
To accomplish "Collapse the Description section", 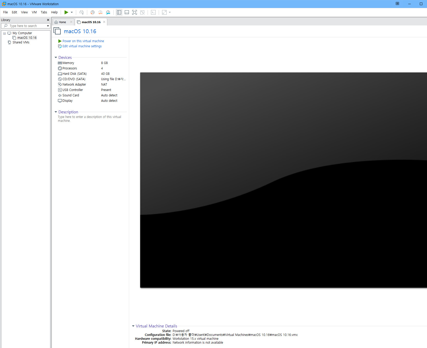I will 56,112.
